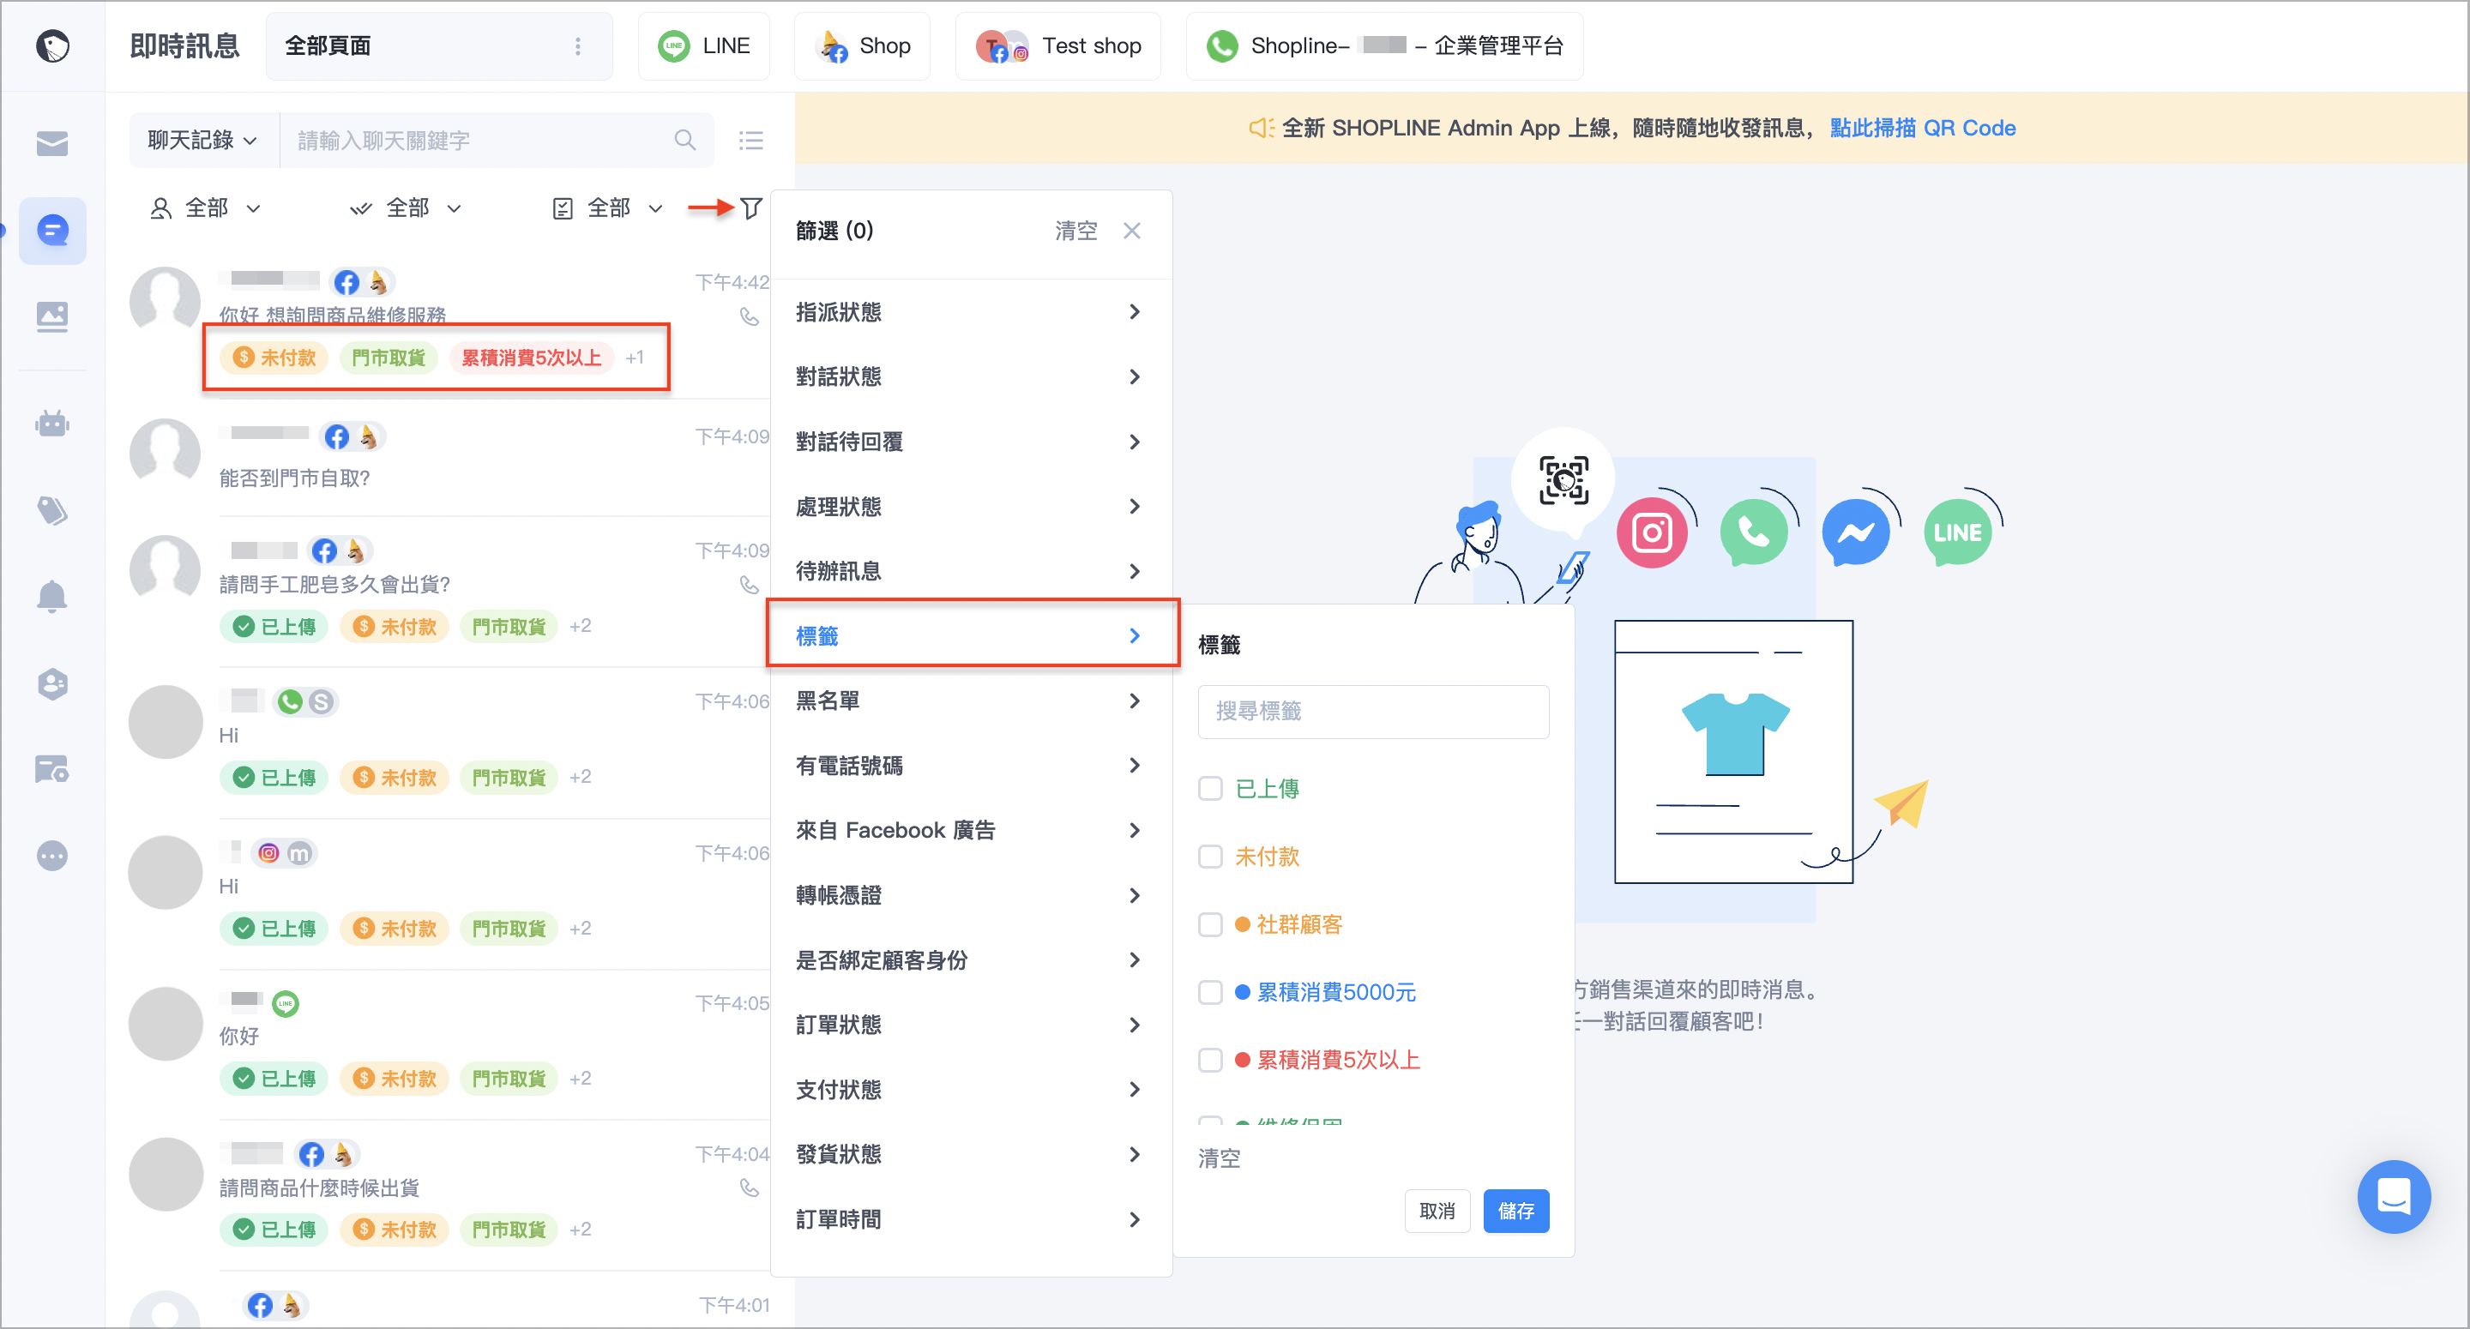Image resolution: width=2470 pixels, height=1329 pixels.
Task: Expand the 處理狀態 filter option
Action: (968, 506)
